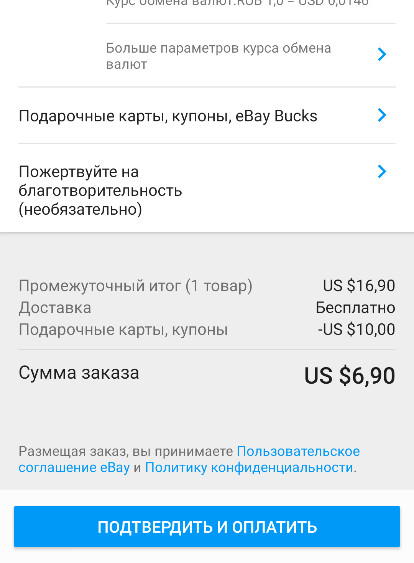Tap 'Размещая заказ, вы принимаете' notice text
This screenshot has height=563, width=414.
click(126, 451)
